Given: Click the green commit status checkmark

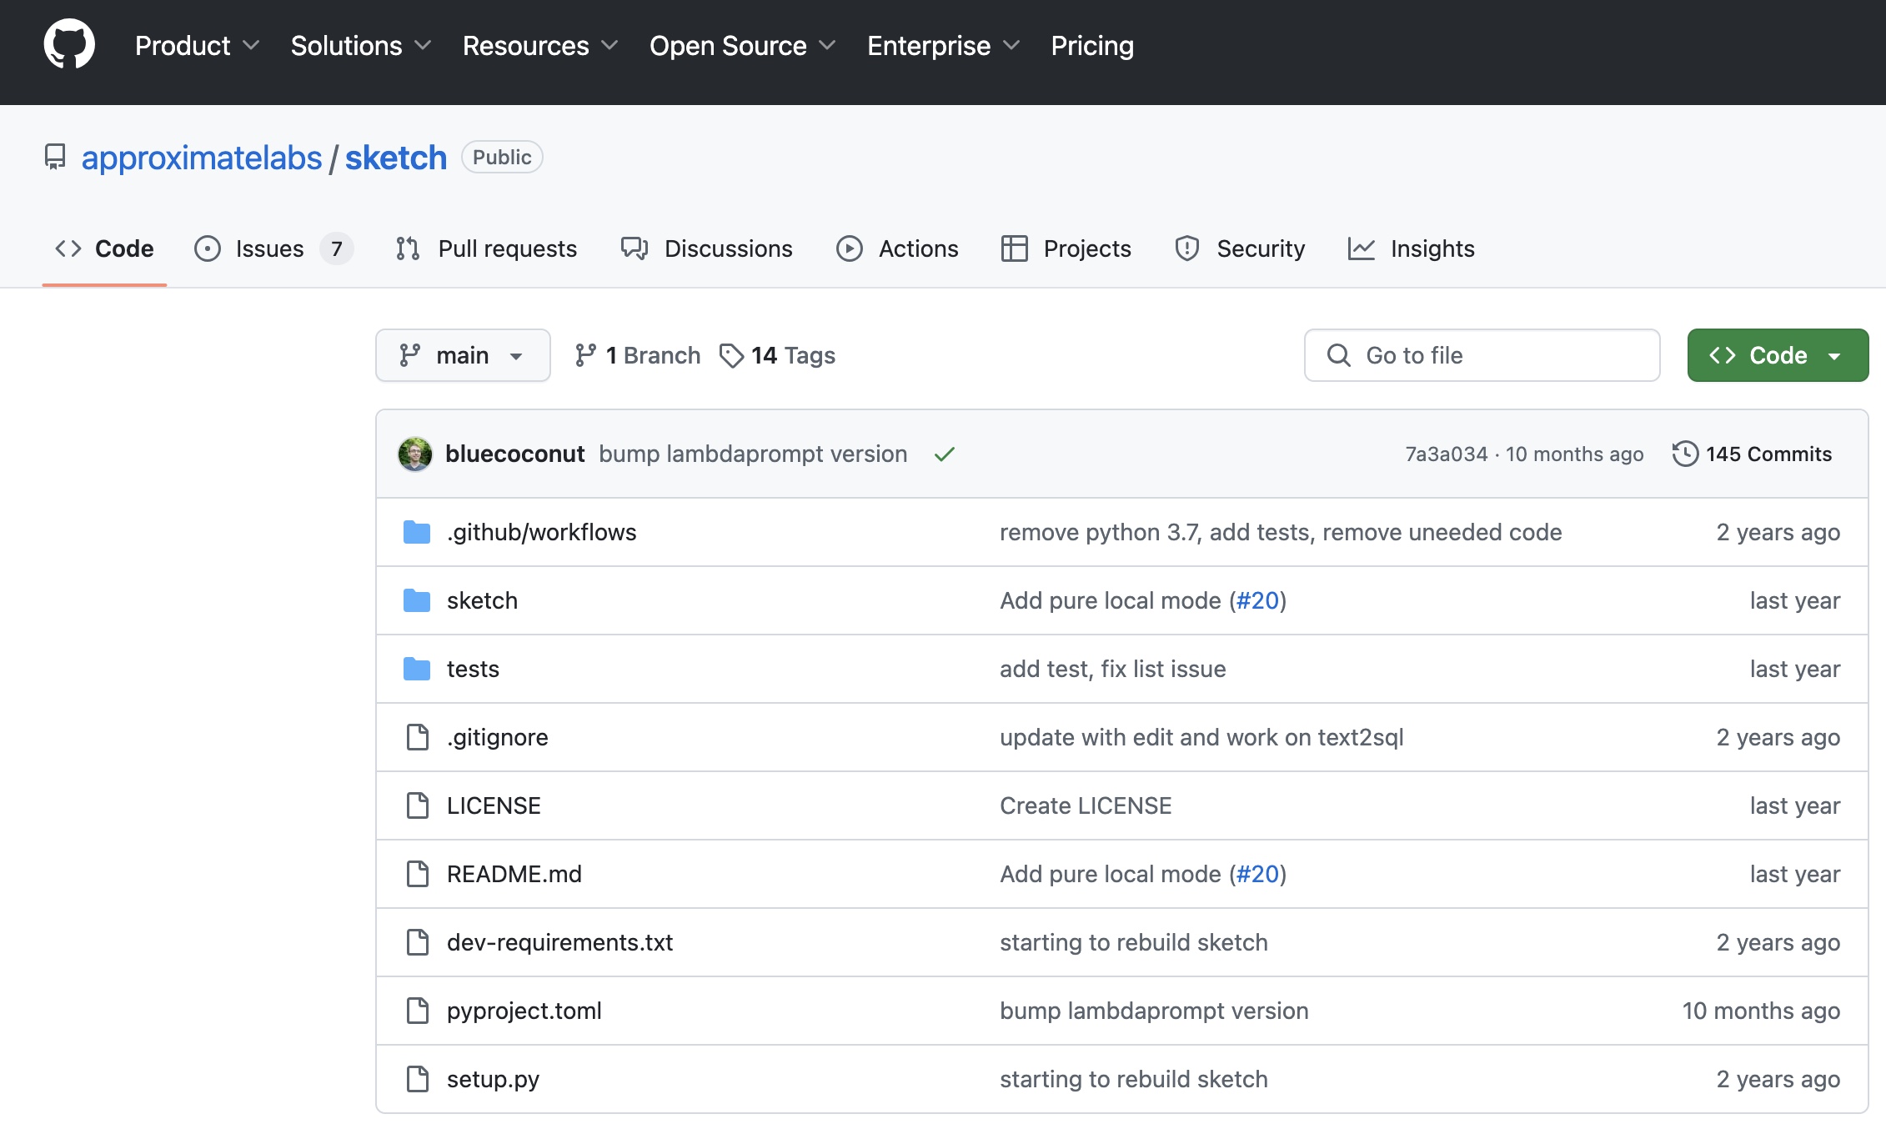Looking at the screenshot, I should click(x=944, y=454).
